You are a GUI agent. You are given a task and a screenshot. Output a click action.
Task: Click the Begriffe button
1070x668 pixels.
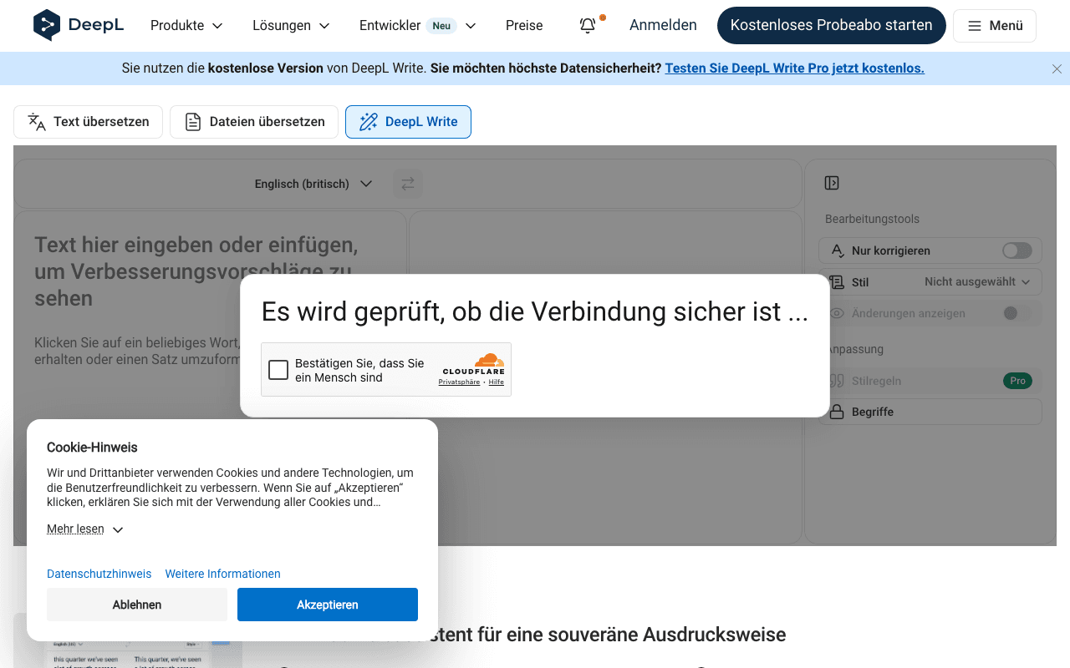point(930,412)
